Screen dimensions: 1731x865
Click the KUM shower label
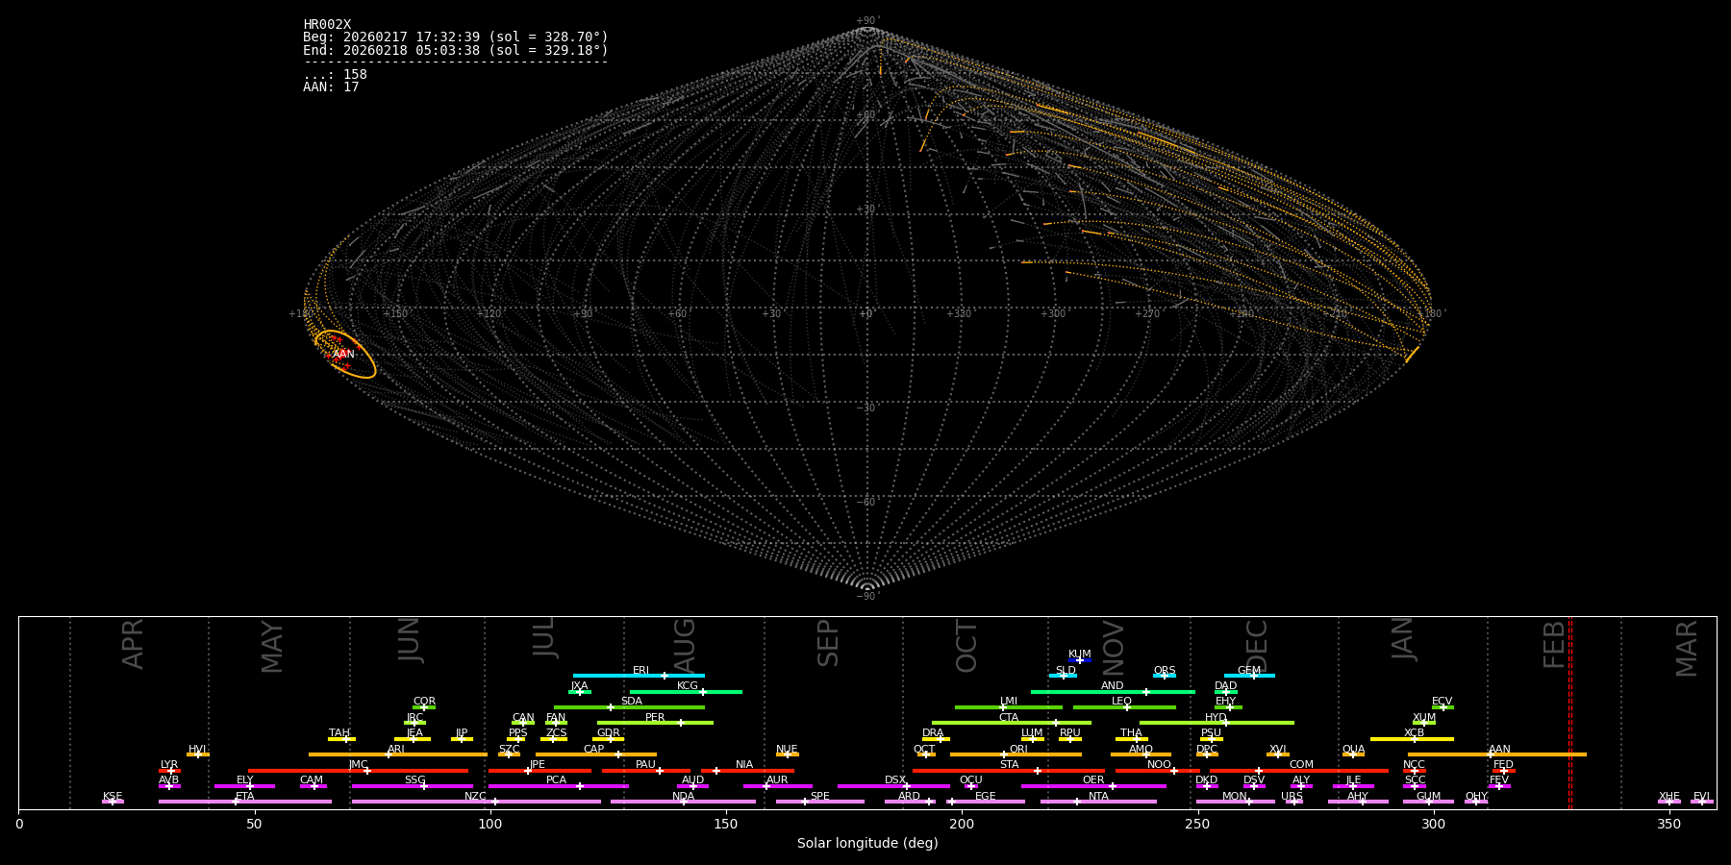pos(1079,655)
